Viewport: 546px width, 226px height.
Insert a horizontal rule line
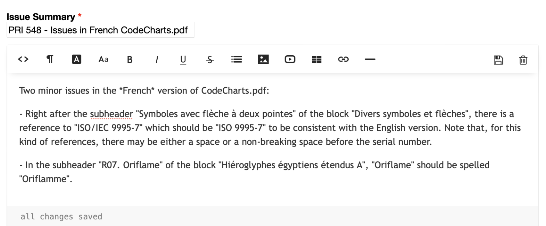point(370,59)
